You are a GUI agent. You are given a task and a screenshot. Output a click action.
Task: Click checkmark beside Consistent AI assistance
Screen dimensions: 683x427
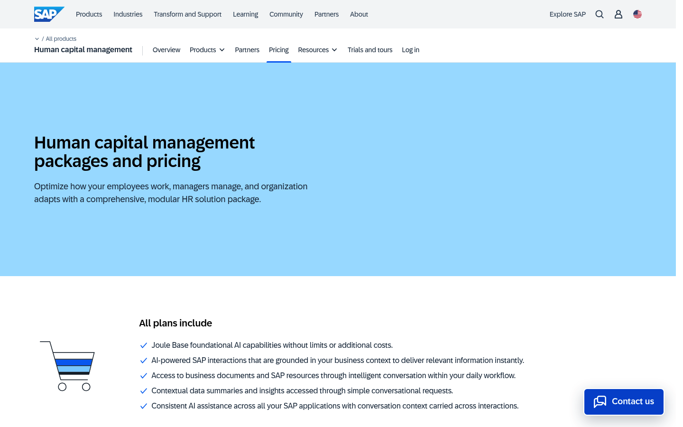[144, 406]
